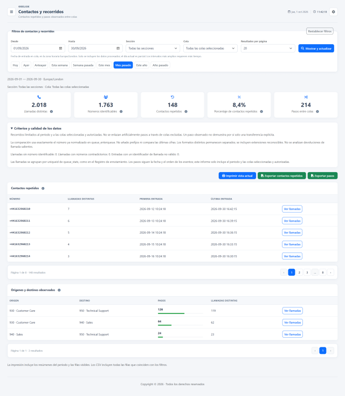This screenshot has height=396, width=345.
Task: Go to page 8 of repeated contacts
Action: click(x=323, y=272)
